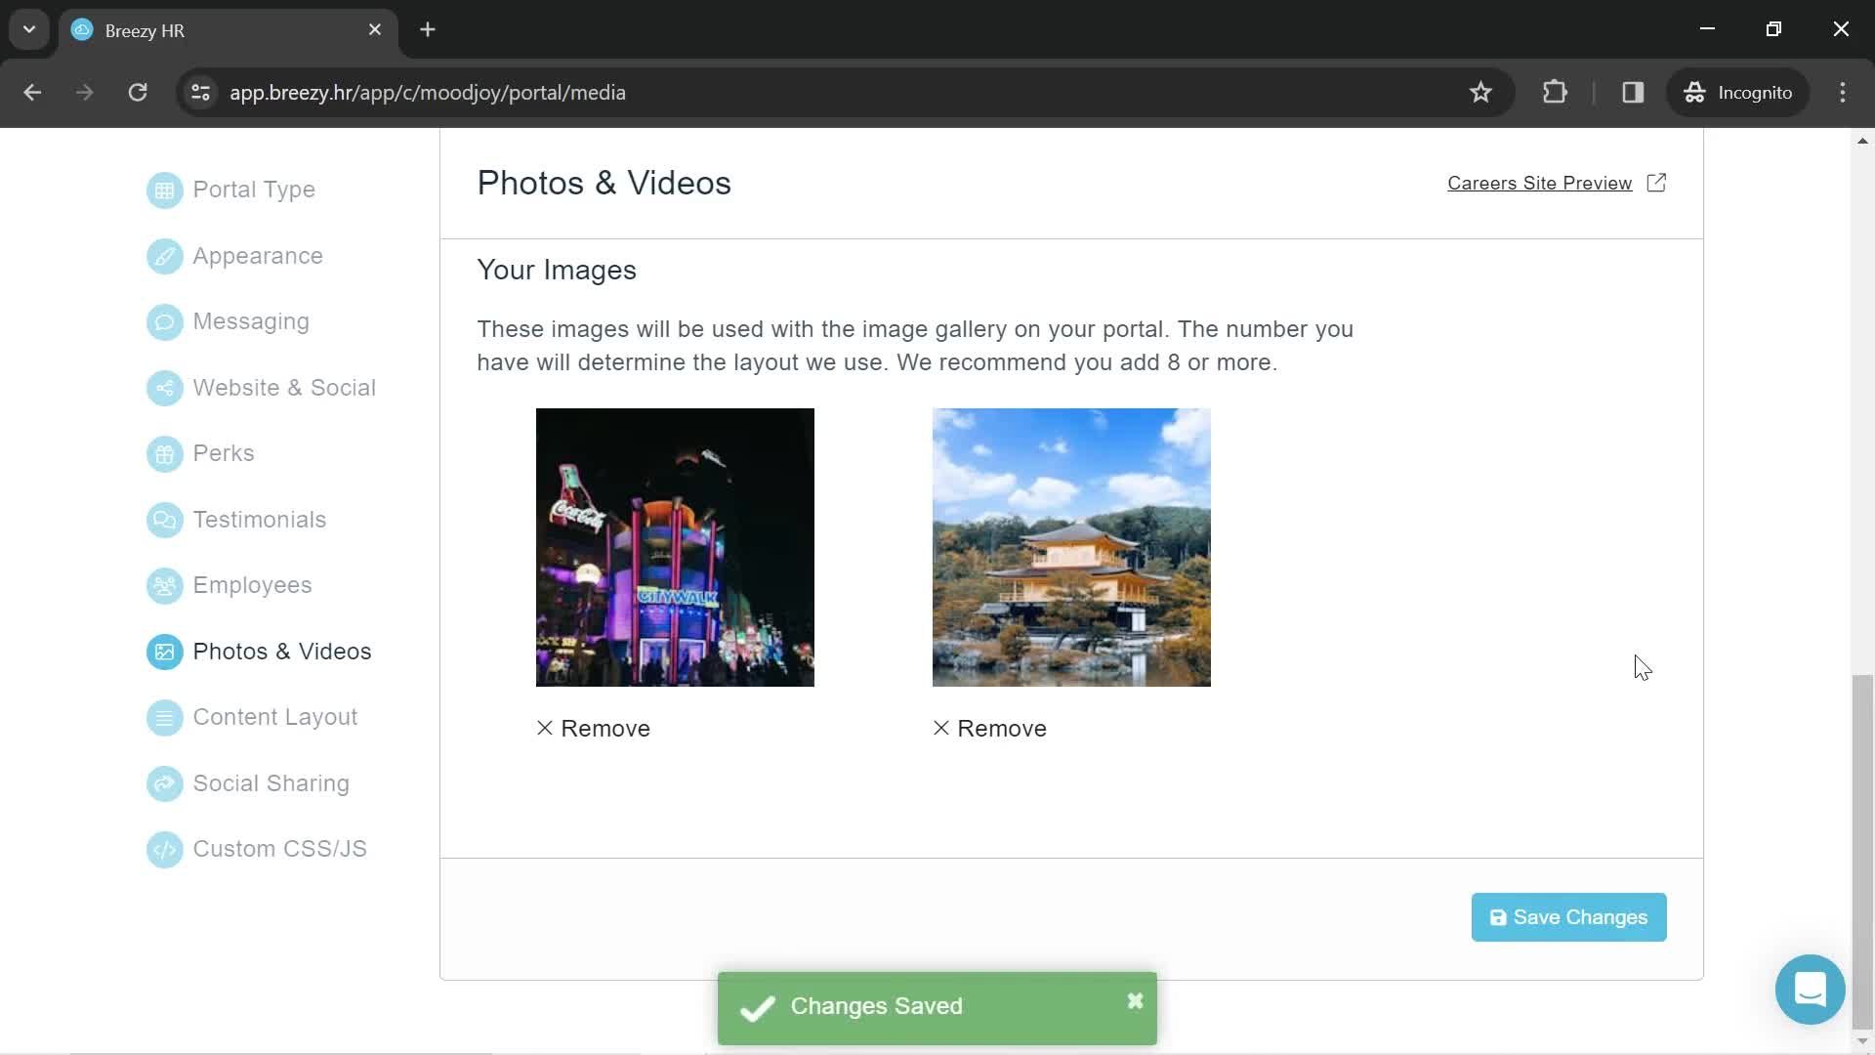Viewport: 1875px width, 1055px height.
Task: Open the Careers Site Preview link
Action: [1557, 183]
